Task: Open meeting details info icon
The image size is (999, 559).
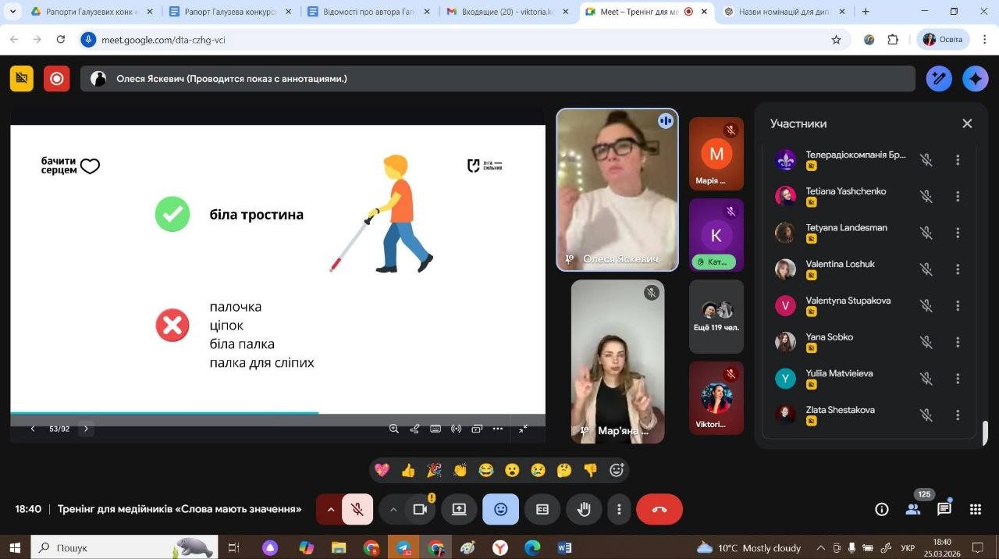Action: pos(882,510)
